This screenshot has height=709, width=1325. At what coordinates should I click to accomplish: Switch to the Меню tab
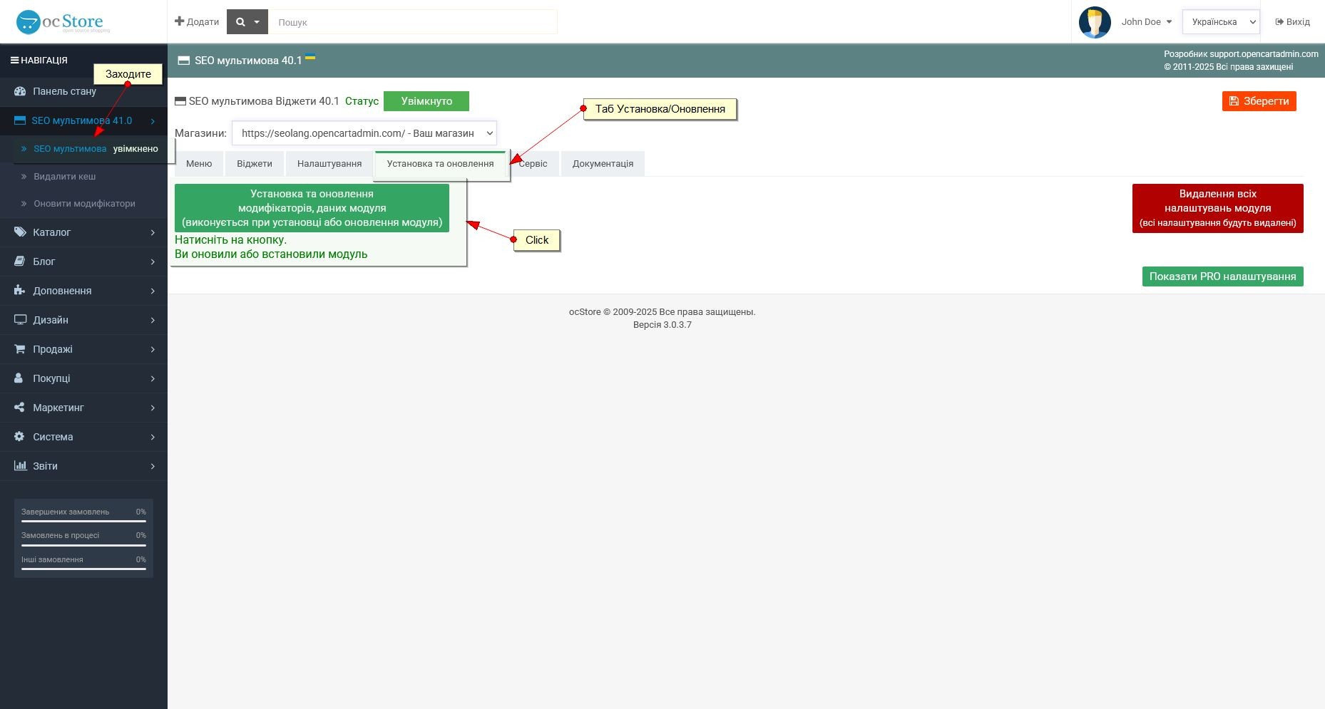(x=199, y=164)
